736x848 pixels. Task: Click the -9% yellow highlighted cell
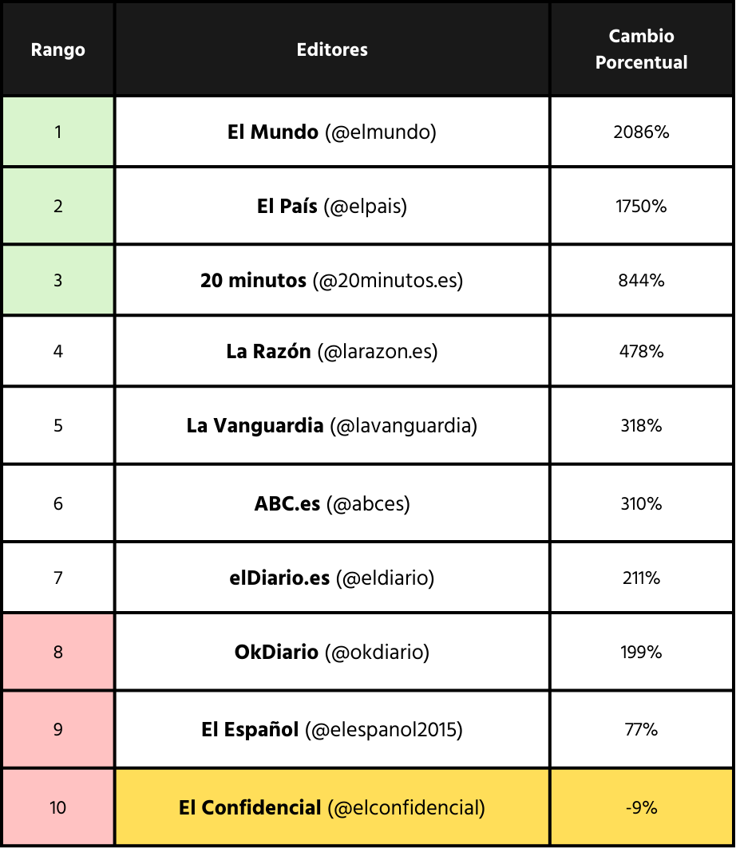641,808
